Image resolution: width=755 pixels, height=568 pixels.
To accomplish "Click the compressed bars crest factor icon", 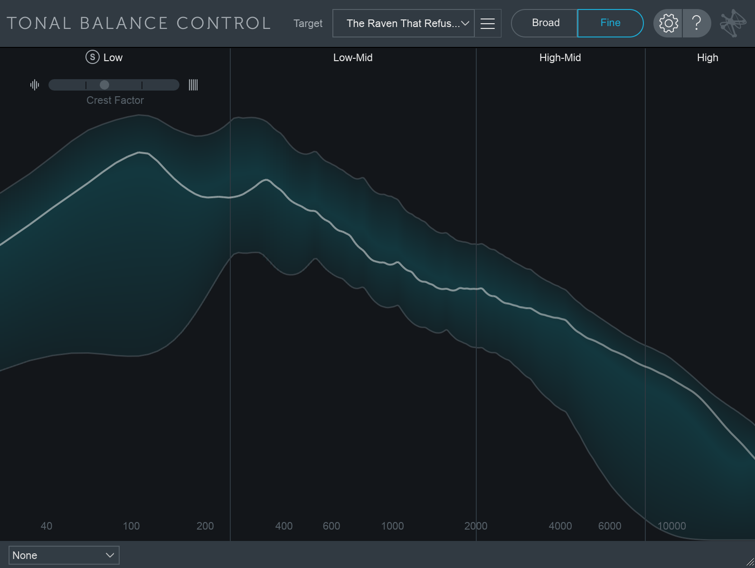I will 193,85.
